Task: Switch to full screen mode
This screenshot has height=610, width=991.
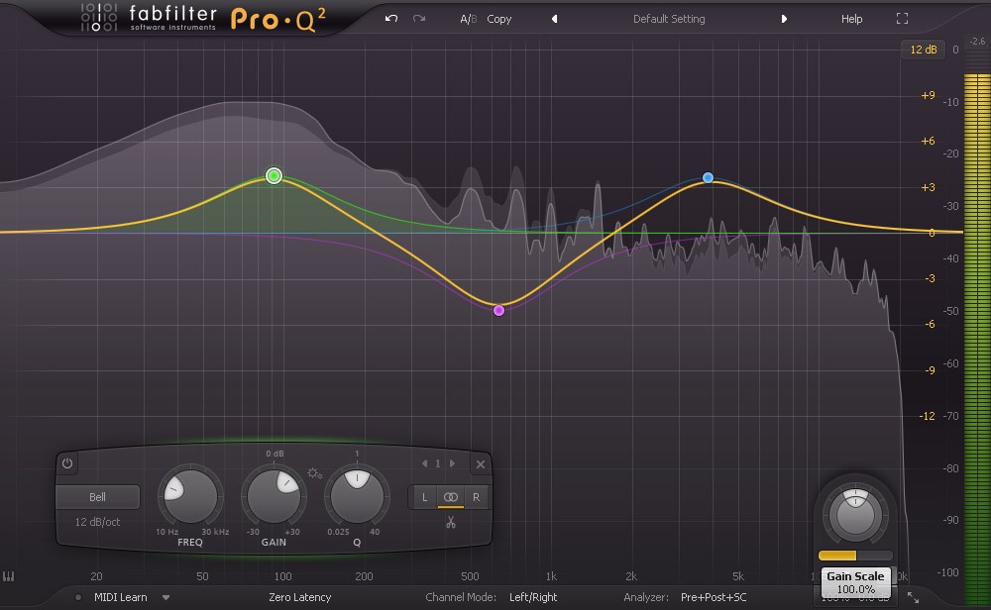Action: click(x=902, y=19)
